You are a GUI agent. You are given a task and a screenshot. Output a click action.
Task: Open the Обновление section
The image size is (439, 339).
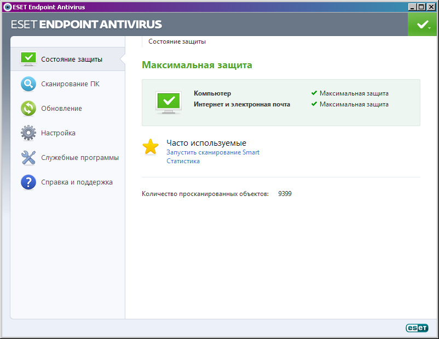click(x=68, y=108)
